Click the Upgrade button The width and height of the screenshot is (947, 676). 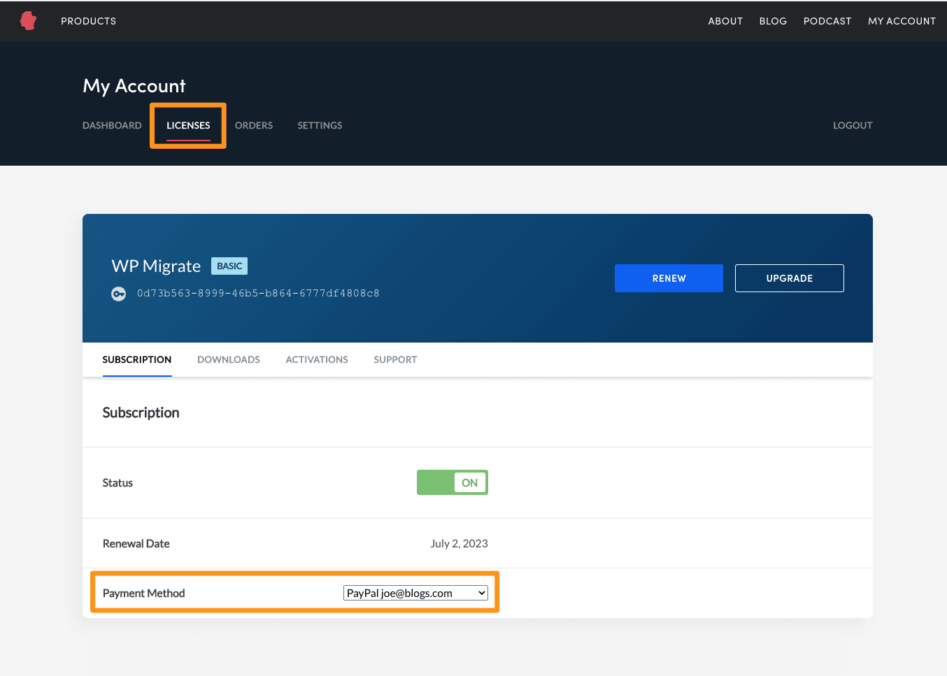pyautogui.click(x=789, y=278)
